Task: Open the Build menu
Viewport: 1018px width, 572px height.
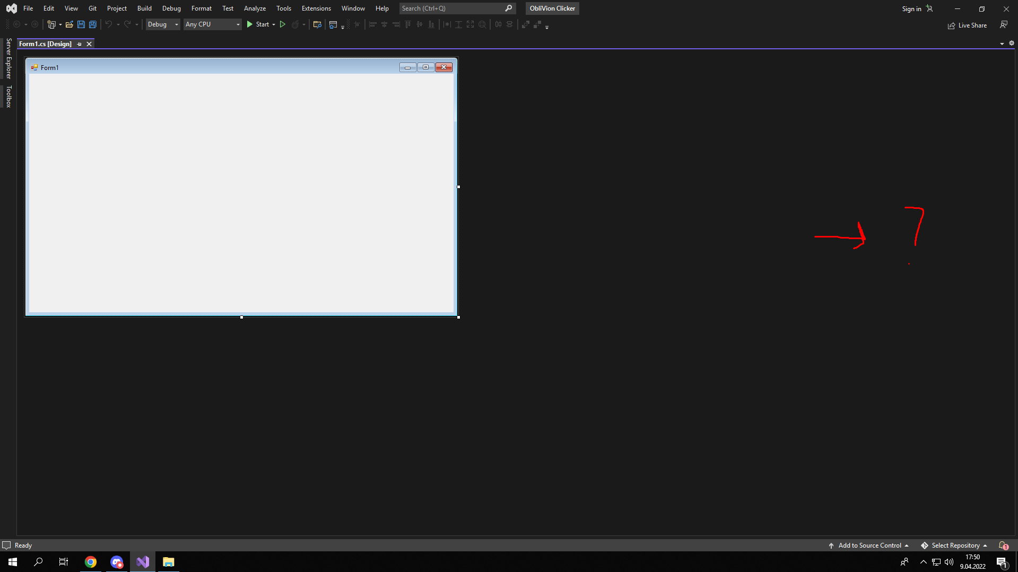Action: pyautogui.click(x=144, y=8)
